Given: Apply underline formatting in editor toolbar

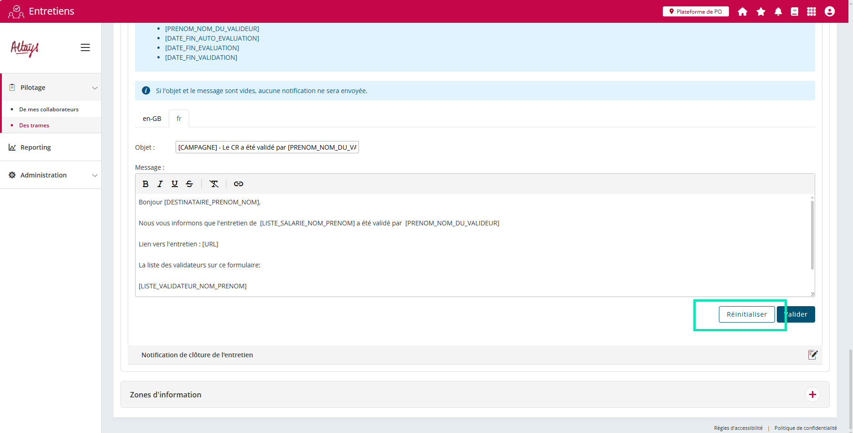Looking at the screenshot, I should [175, 184].
